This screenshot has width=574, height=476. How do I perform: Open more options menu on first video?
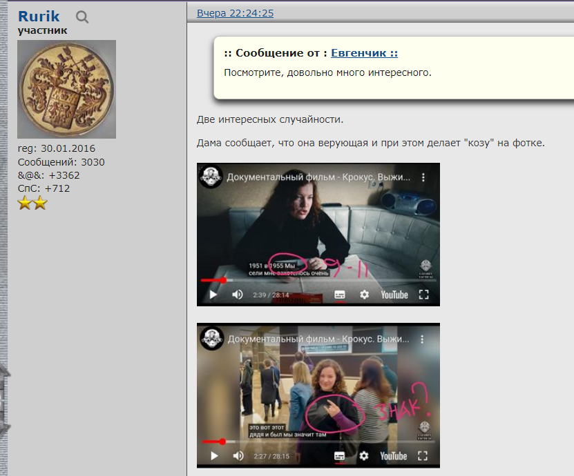pyautogui.click(x=423, y=177)
